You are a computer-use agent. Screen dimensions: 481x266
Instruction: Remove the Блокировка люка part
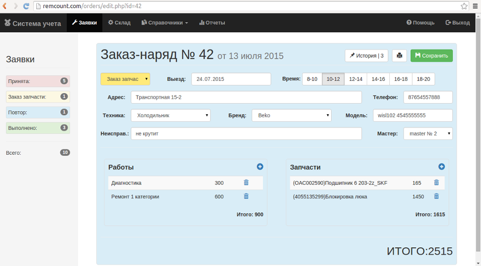click(x=436, y=196)
